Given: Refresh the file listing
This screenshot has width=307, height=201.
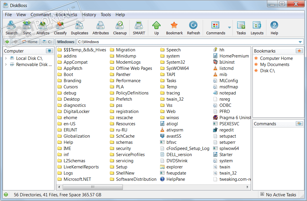Looking at the screenshot, I should 194,28.
